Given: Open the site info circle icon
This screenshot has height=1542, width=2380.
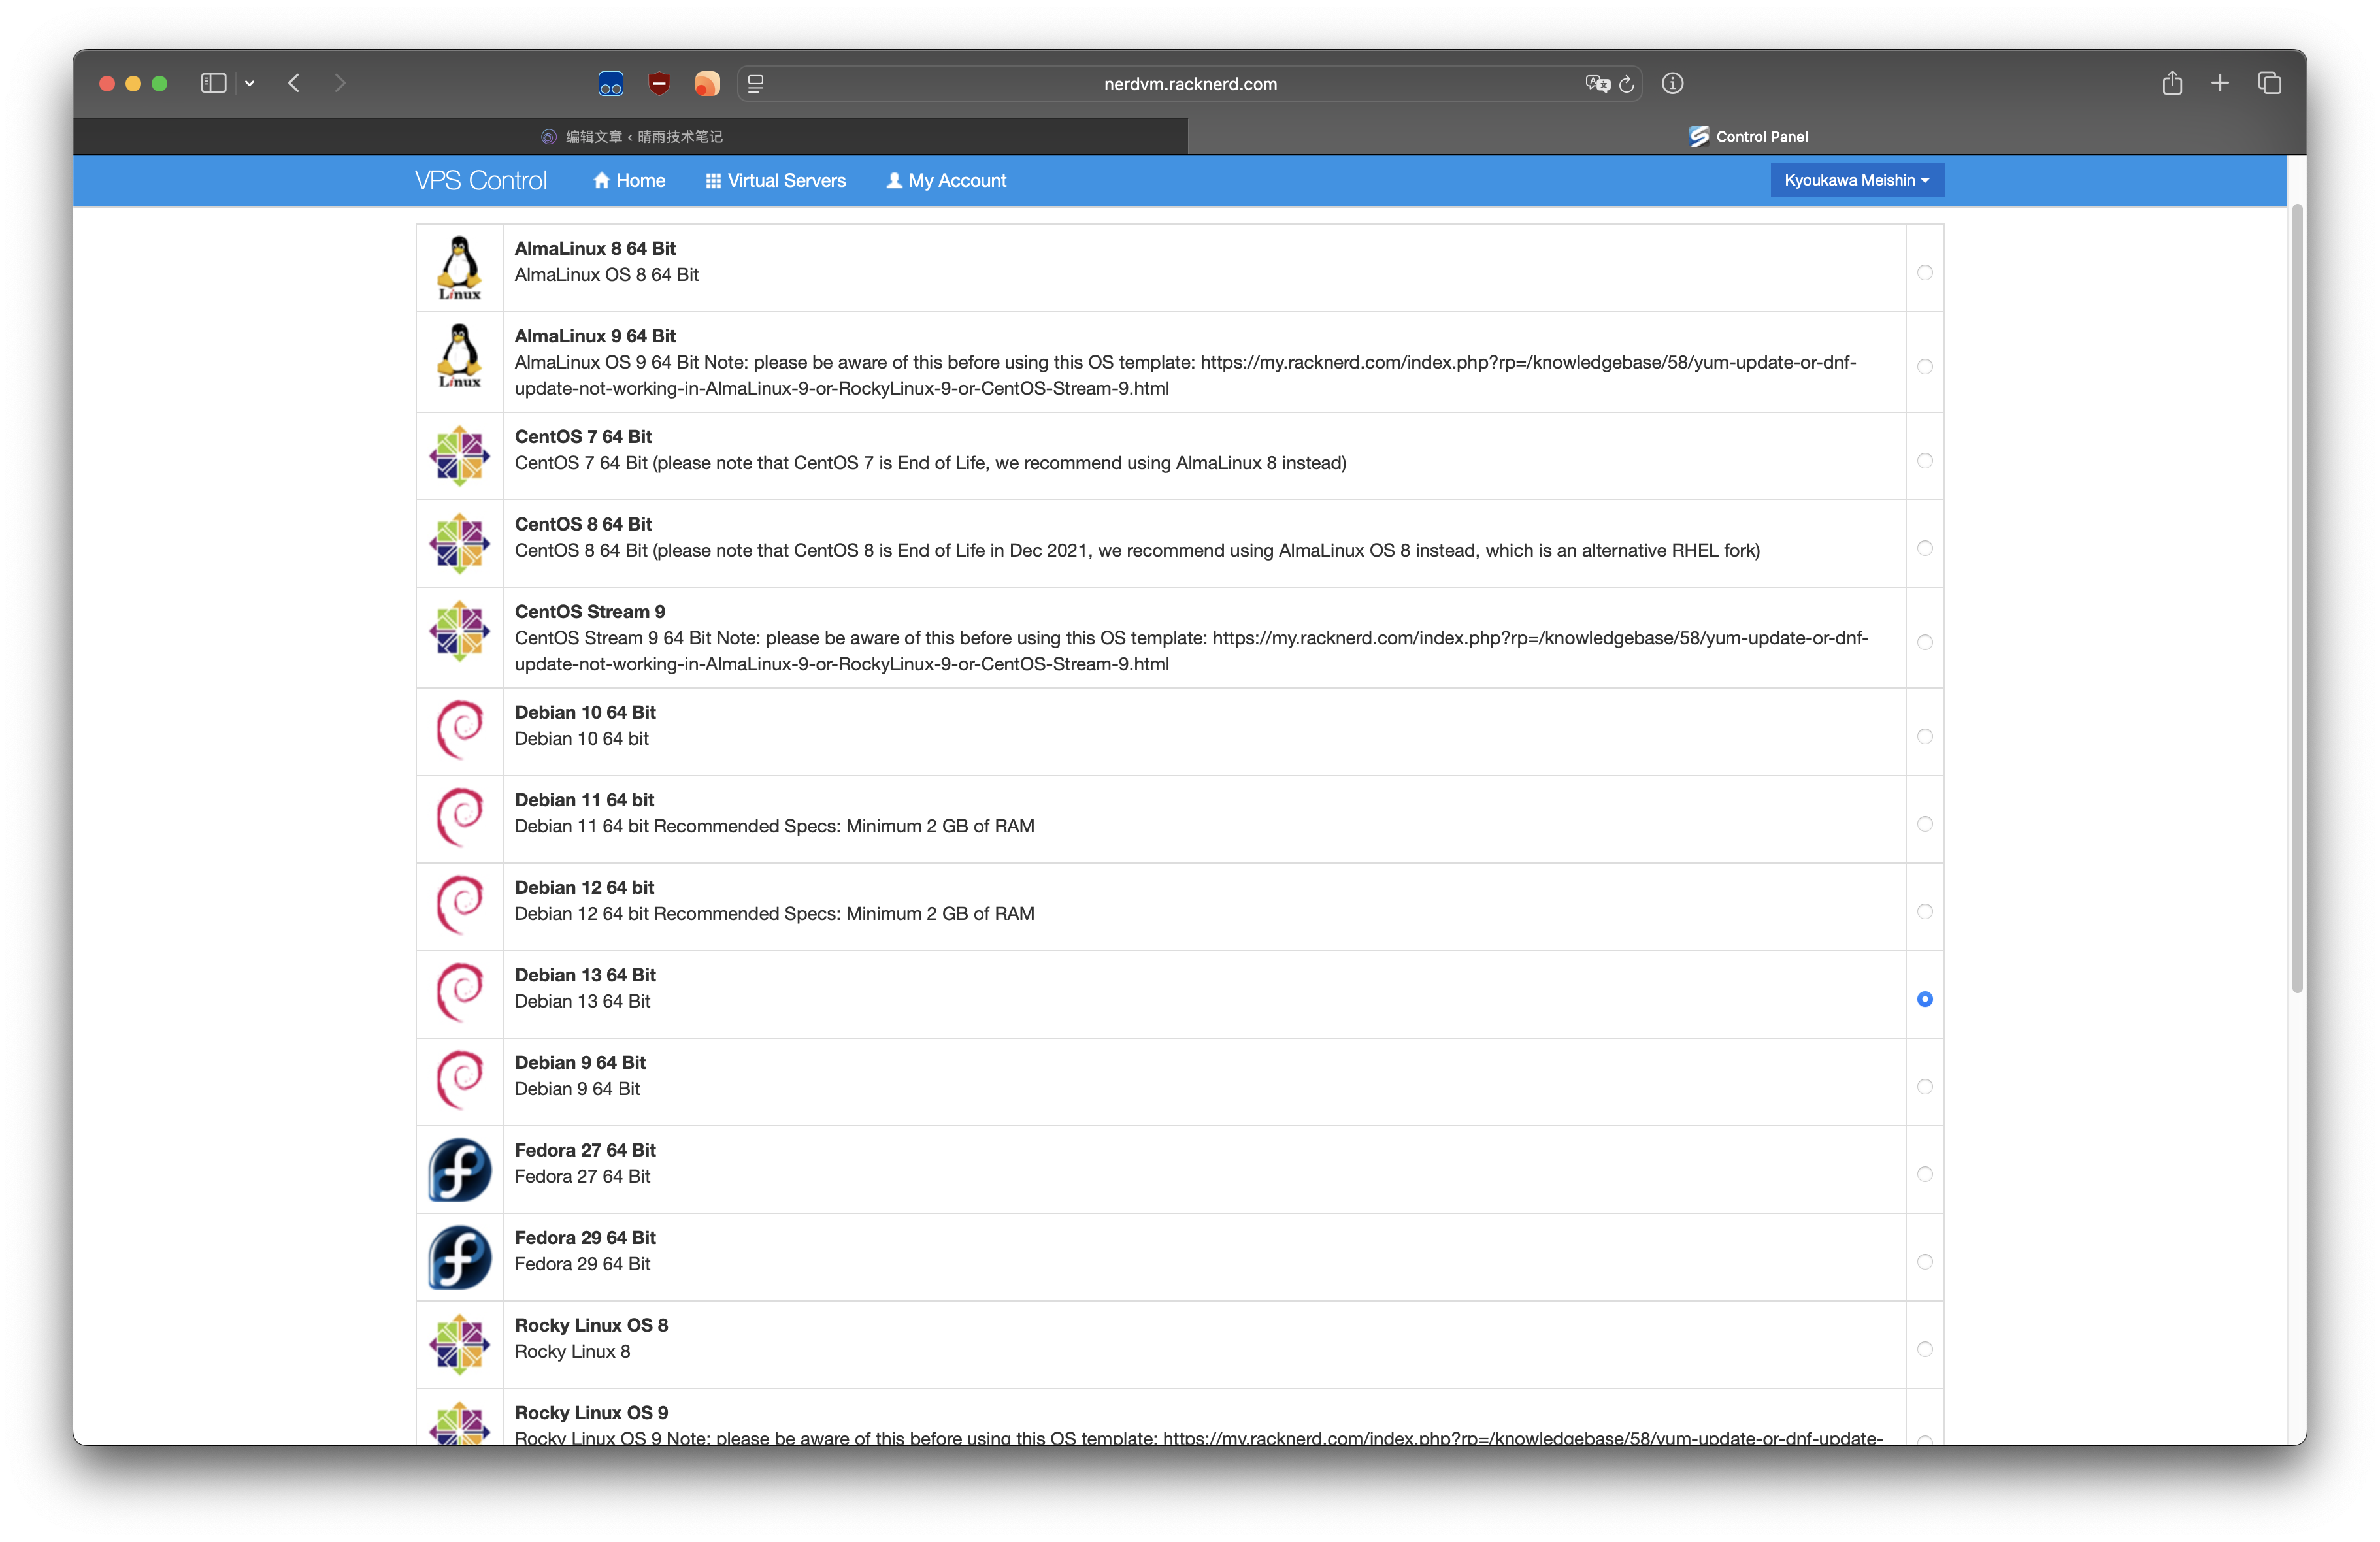Looking at the screenshot, I should 1673,84.
